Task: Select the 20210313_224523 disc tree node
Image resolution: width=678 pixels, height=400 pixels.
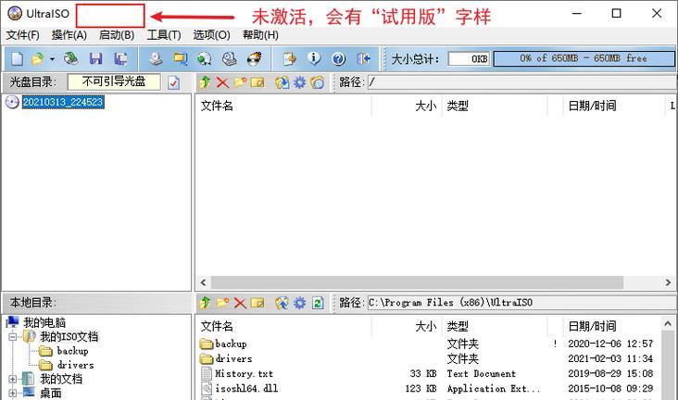Action: tap(63, 102)
